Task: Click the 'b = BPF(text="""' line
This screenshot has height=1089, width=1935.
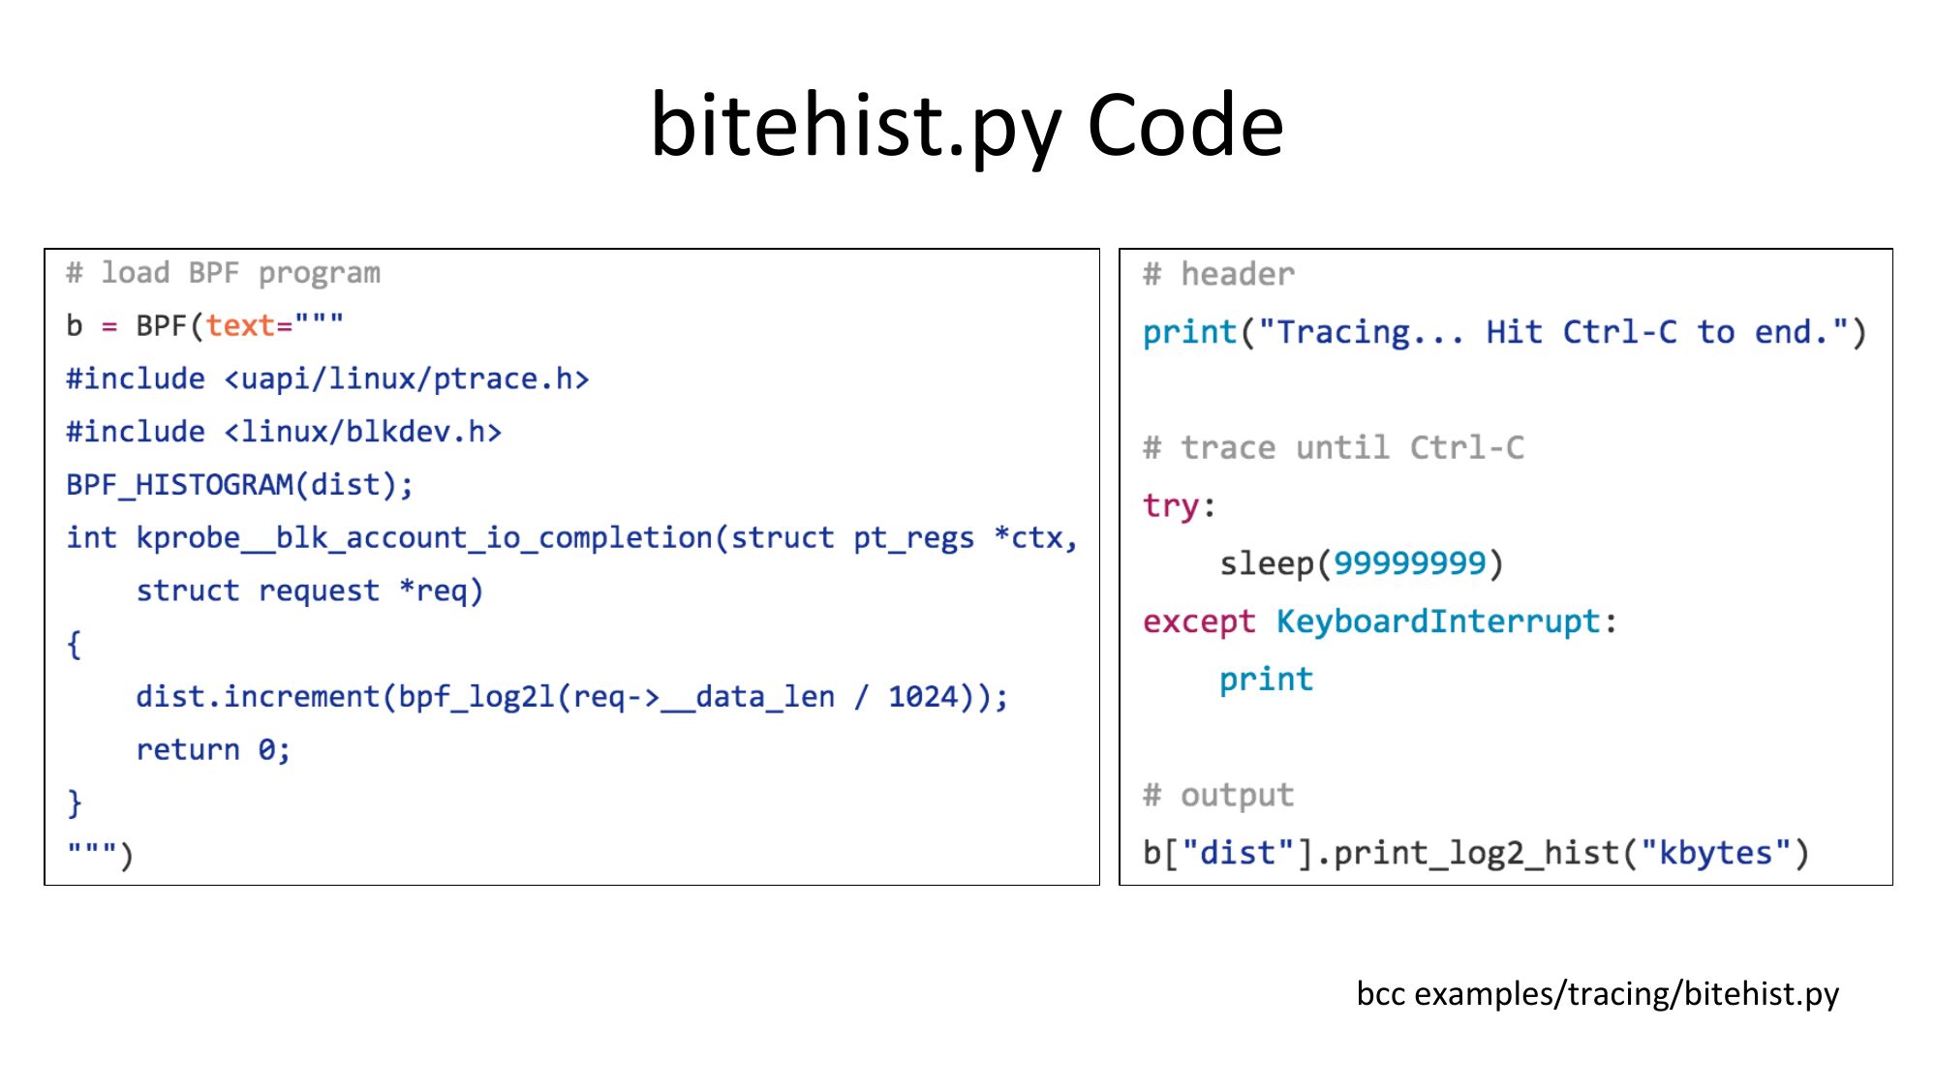Action: (204, 326)
